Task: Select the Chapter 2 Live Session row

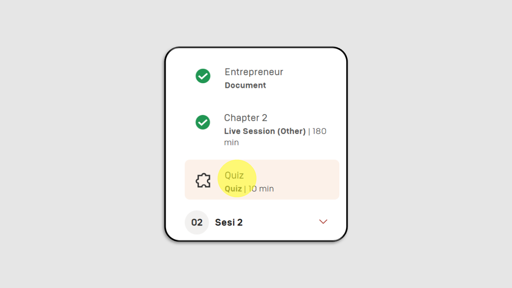Action: 262,130
